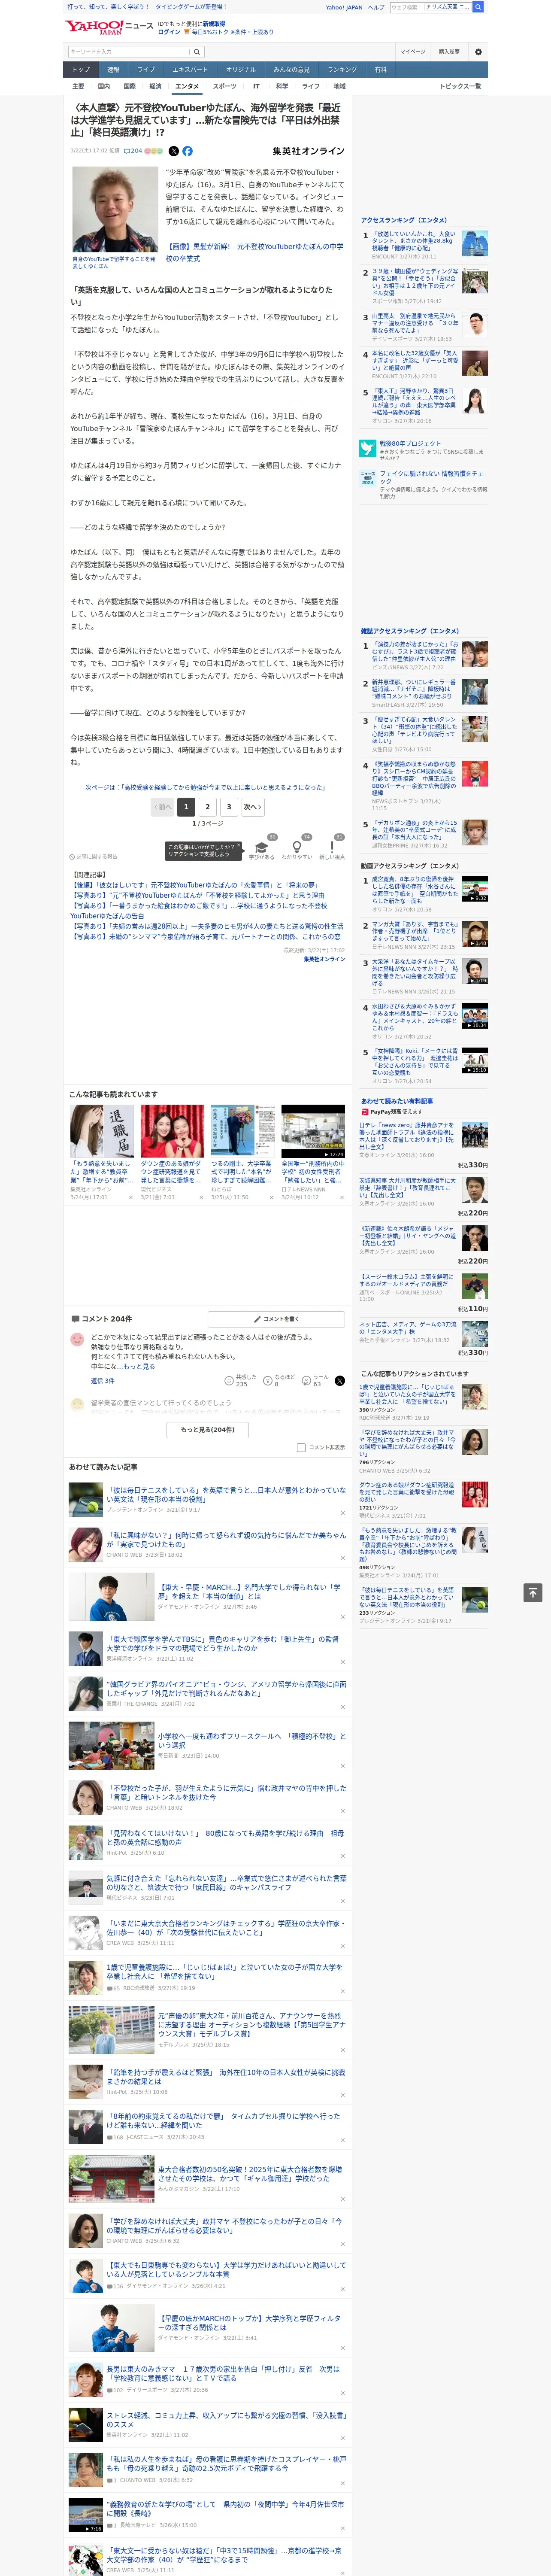The image size is (551, 2576).
Task: Open video ranking thumbnail with 9:32 duration
Action: click(x=475, y=889)
